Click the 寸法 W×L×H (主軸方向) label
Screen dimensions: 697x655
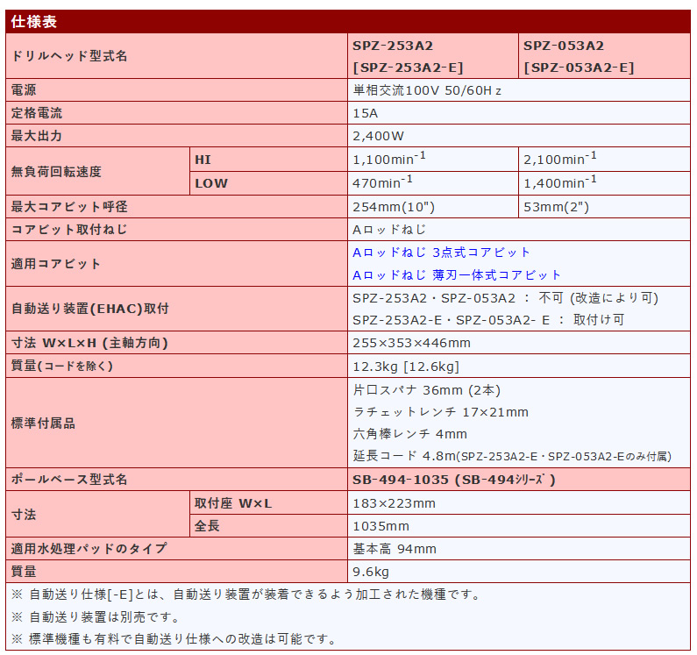pyautogui.click(x=89, y=343)
